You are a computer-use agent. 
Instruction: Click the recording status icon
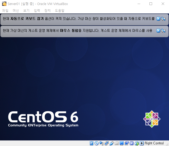click(x=126, y=143)
